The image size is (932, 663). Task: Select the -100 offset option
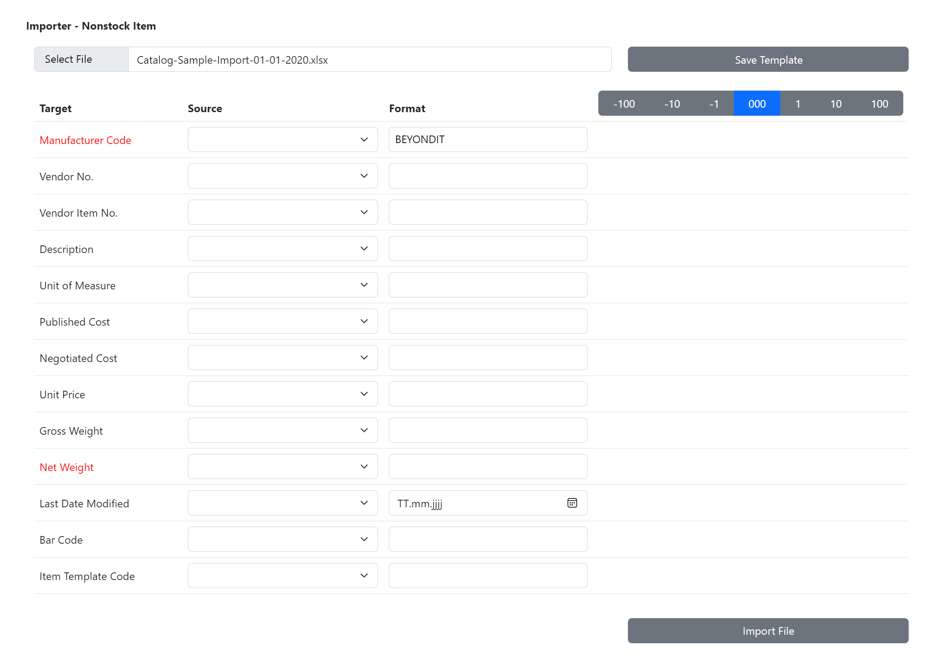pos(624,104)
